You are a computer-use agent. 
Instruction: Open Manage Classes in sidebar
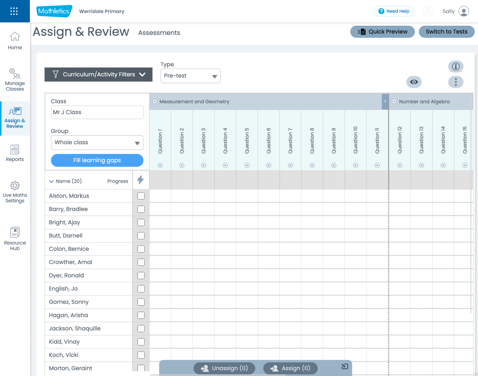15,79
